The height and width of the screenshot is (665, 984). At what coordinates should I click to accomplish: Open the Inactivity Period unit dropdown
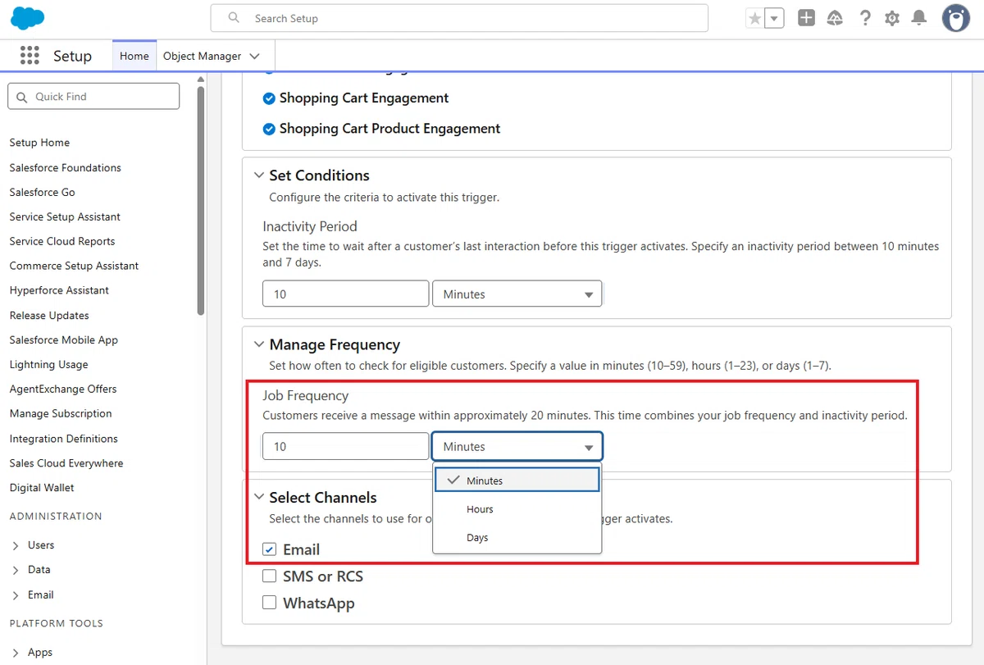pyautogui.click(x=517, y=294)
